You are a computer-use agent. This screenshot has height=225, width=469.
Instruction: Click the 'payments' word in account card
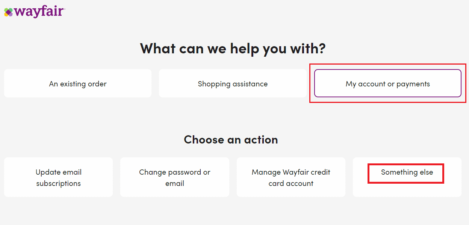pyautogui.click(x=413, y=84)
